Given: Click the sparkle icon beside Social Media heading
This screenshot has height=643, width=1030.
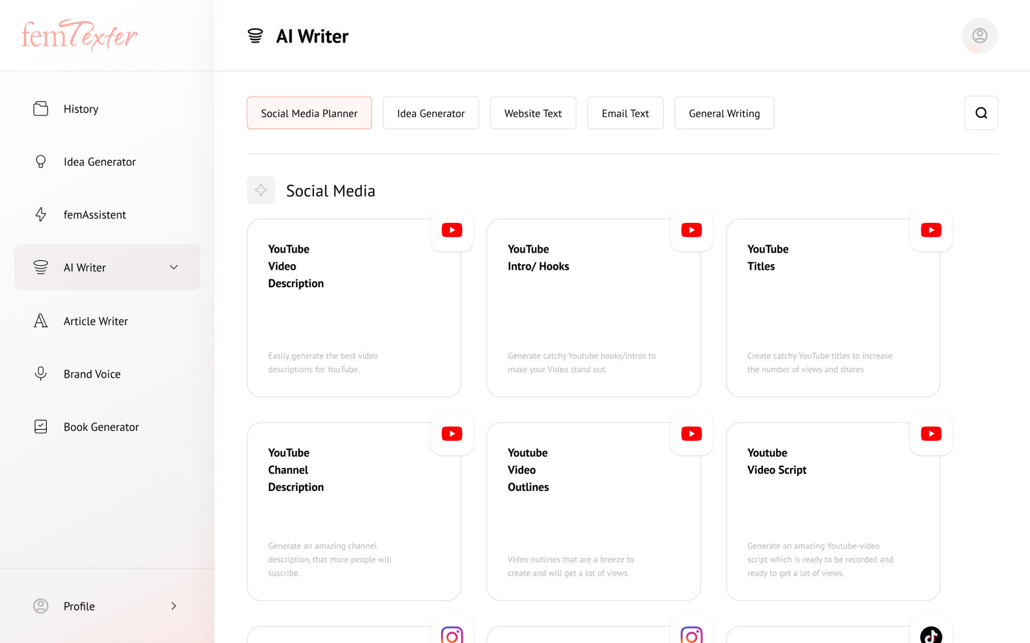Looking at the screenshot, I should [x=261, y=190].
